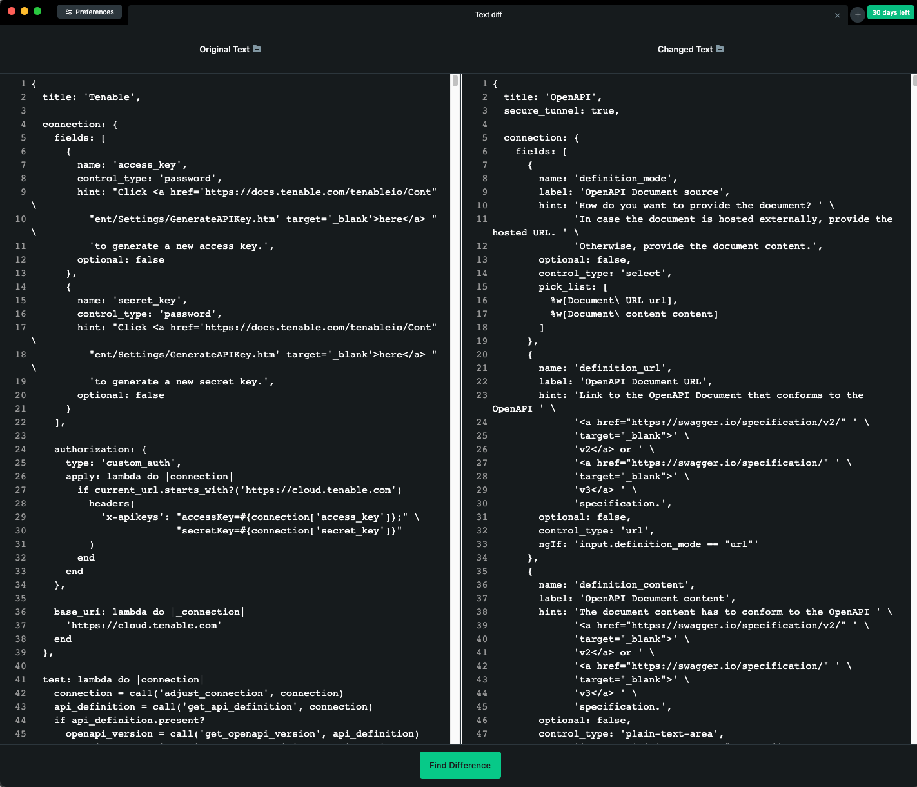Open a new comparison with the plus icon

(857, 14)
